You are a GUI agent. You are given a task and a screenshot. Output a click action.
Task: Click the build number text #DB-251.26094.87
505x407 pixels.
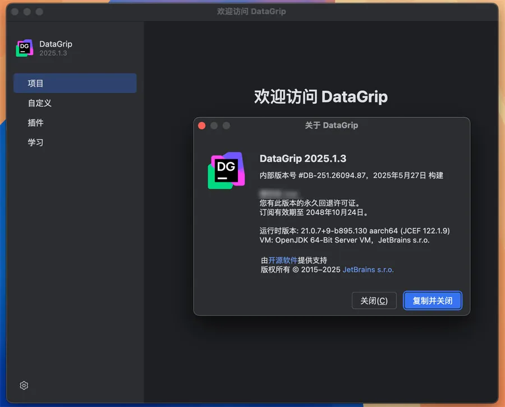click(332, 175)
